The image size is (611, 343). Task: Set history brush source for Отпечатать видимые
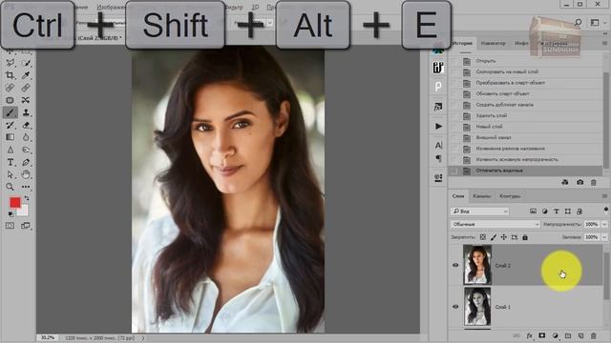coord(454,171)
